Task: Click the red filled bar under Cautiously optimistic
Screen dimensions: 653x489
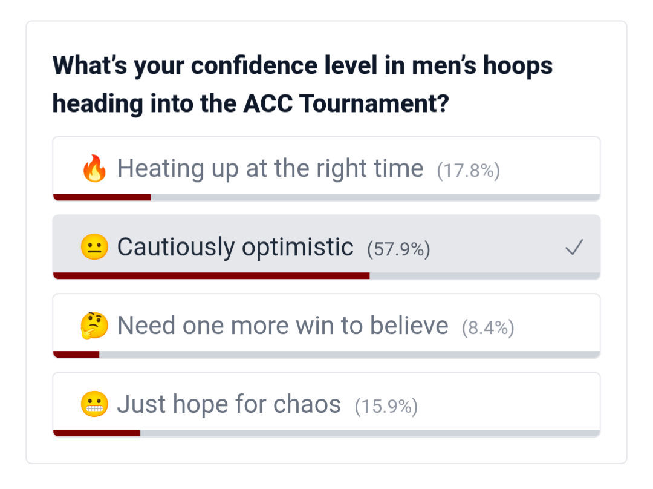Action: click(211, 275)
